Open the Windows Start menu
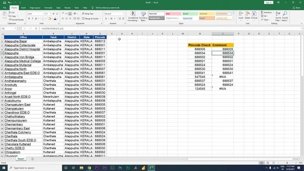Viewport: 304px width, 171px height. point(4,168)
